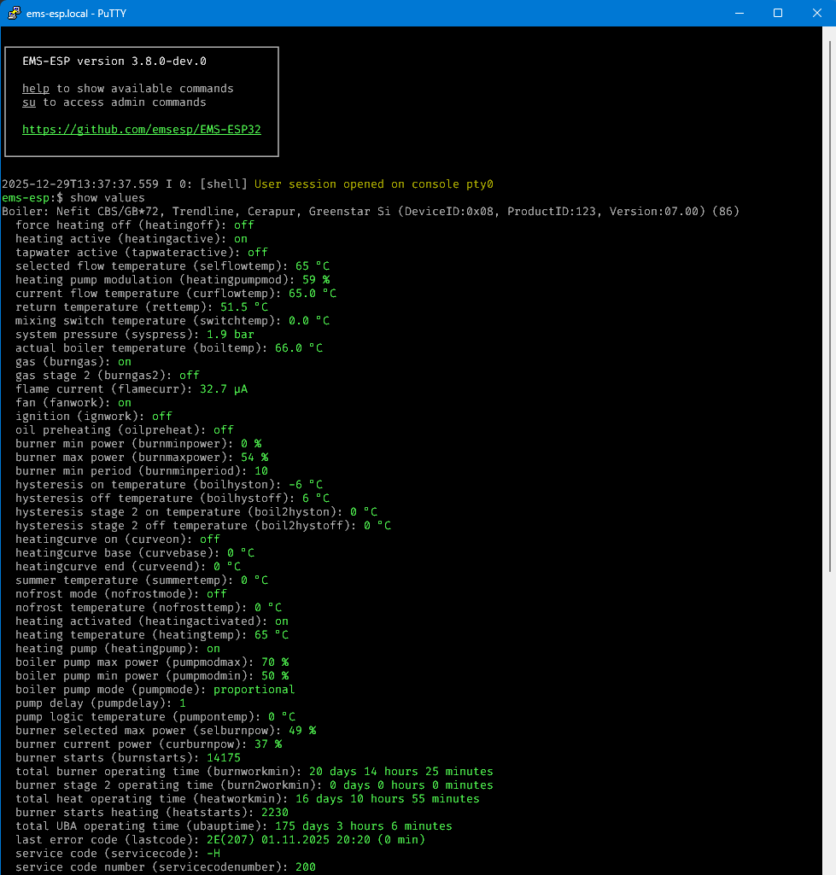Click the scrollbar up arrow
The width and height of the screenshot is (836, 875).
[830, 32]
